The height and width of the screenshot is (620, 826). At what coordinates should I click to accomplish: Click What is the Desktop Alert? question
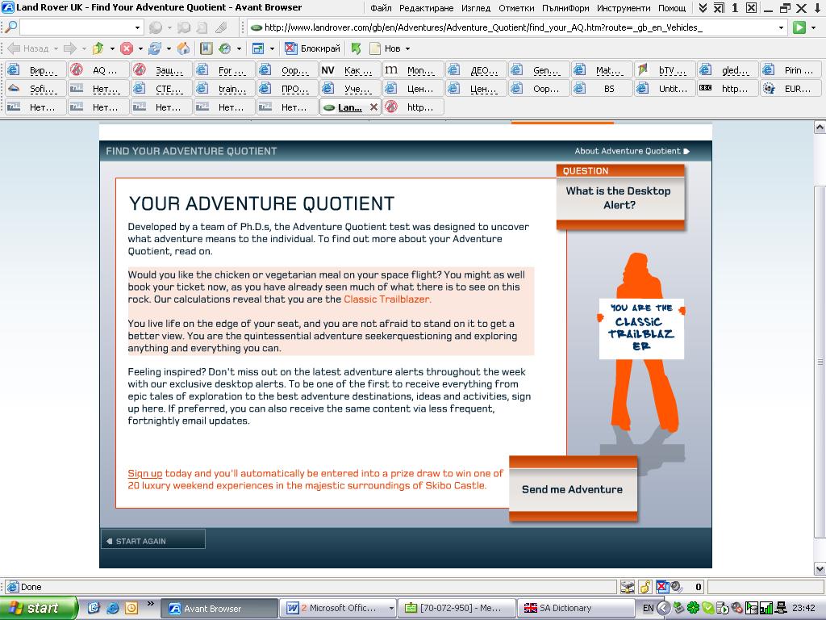(x=620, y=198)
